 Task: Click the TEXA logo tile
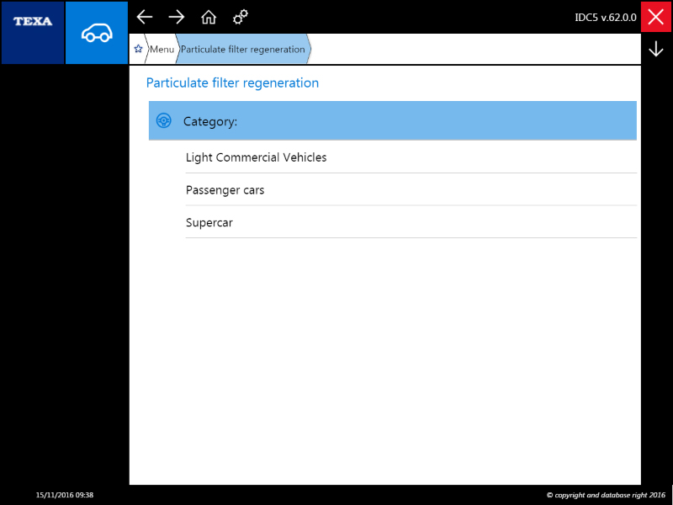pos(33,33)
